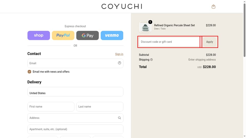Viewport: 246px width, 138px height.
Task: Click Apartment, suite, etc. optional field
Action: point(75,129)
